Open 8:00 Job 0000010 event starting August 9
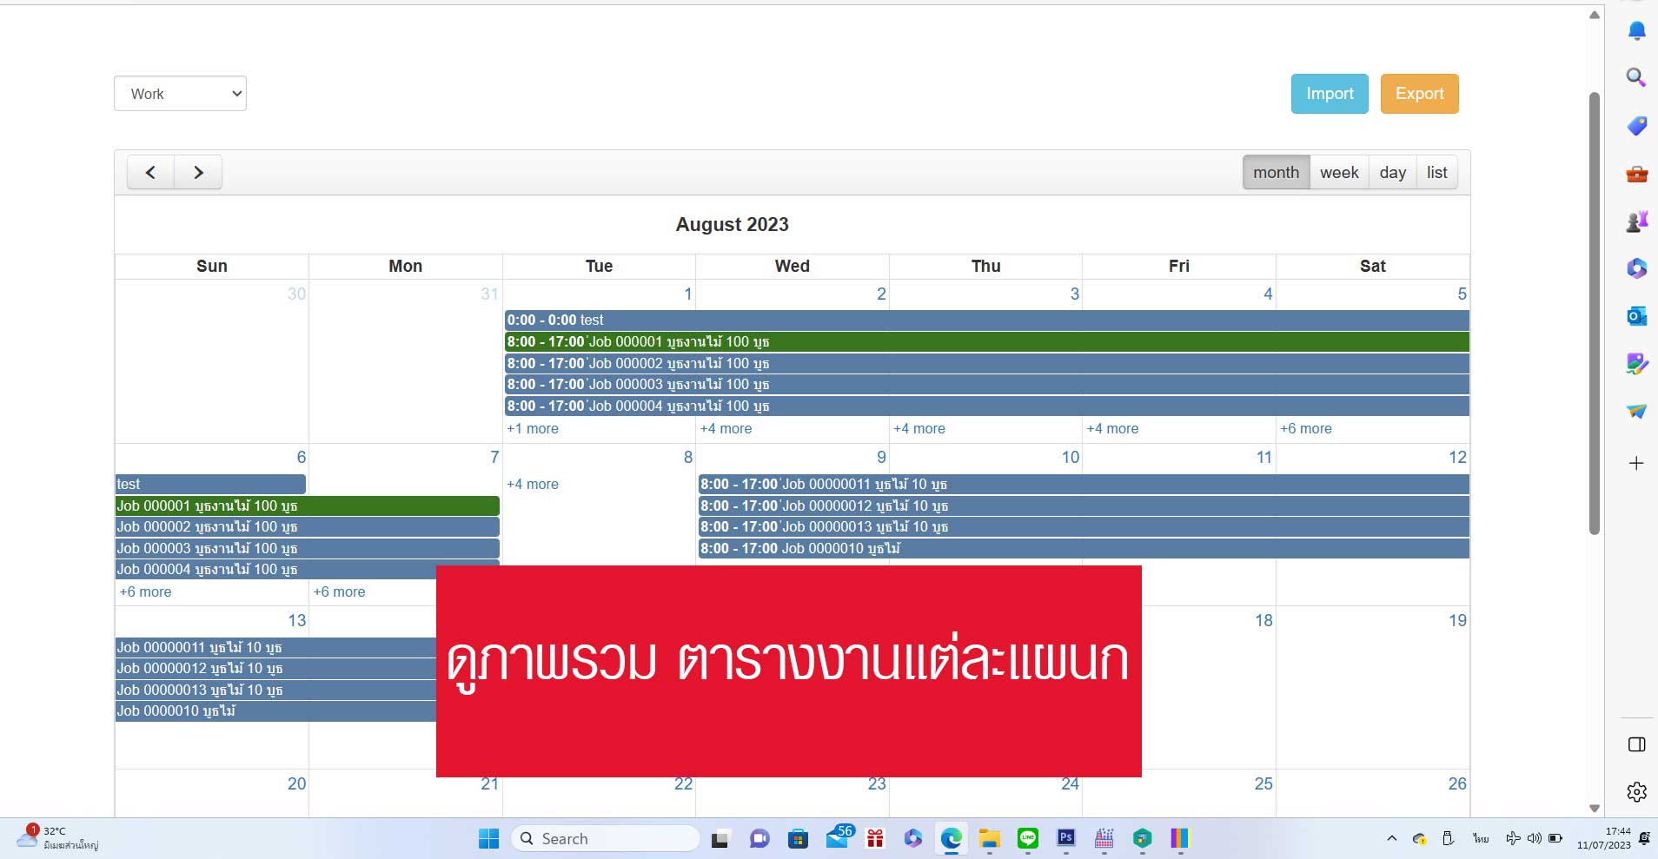Screen dimensions: 1658x859 click(x=1084, y=548)
